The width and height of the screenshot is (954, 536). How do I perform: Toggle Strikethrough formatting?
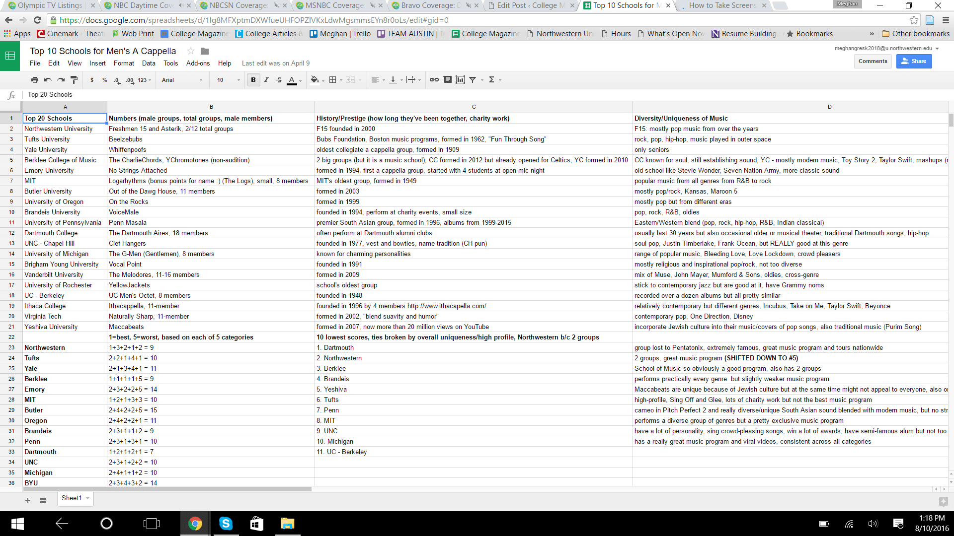click(279, 80)
